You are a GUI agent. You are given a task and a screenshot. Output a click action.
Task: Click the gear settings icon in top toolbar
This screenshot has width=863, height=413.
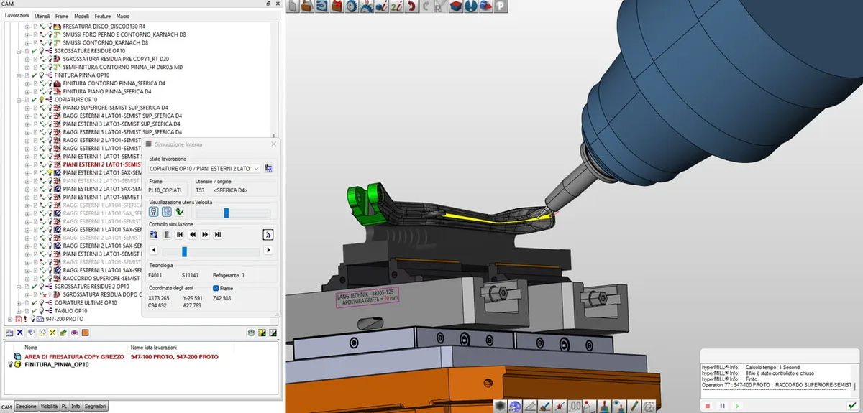pos(352,6)
